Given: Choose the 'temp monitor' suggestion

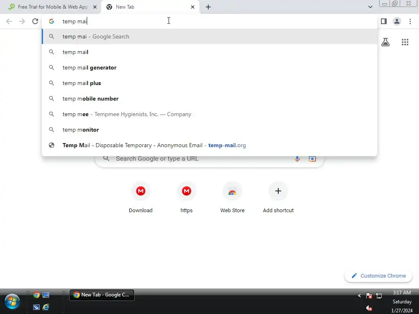Looking at the screenshot, I should pyautogui.click(x=209, y=130).
